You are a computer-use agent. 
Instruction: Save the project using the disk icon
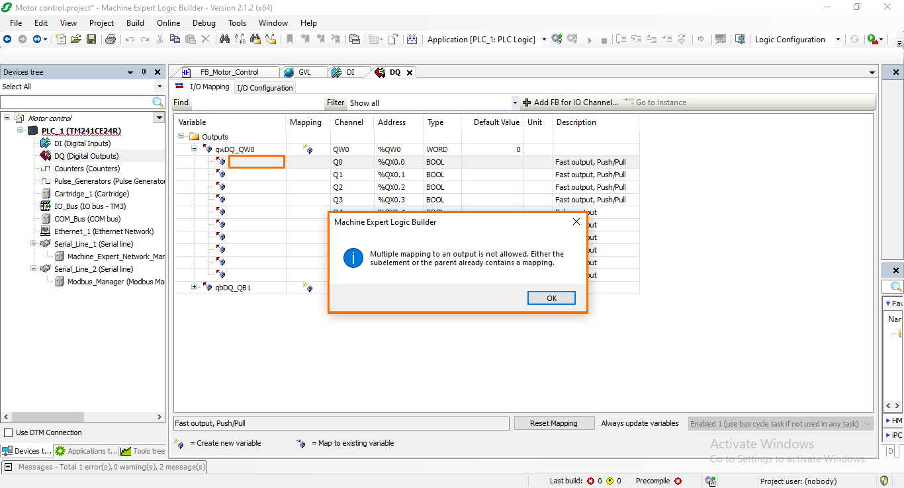91,40
